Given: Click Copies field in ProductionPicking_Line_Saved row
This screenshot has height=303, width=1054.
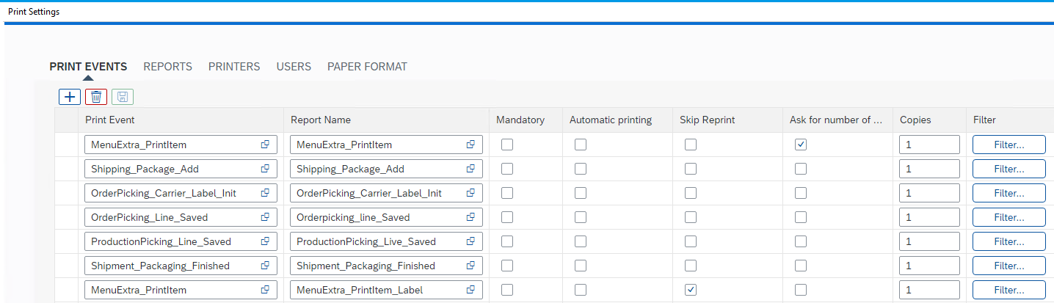Looking at the screenshot, I should pos(928,241).
